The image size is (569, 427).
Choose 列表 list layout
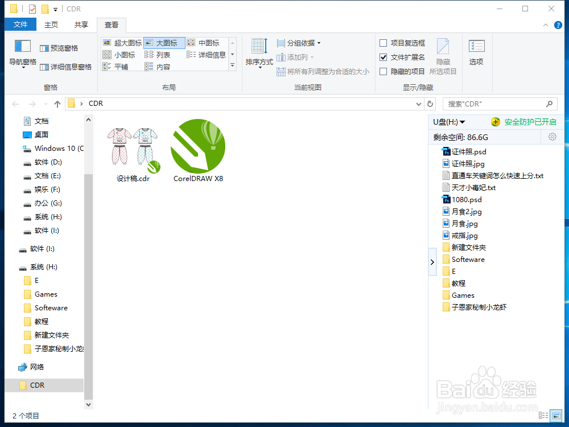158,55
